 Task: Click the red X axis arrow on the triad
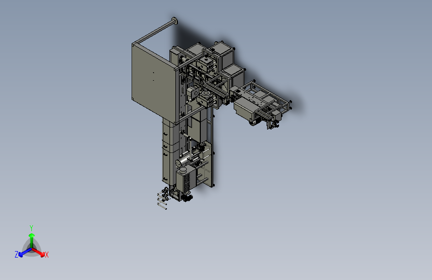point(39,253)
